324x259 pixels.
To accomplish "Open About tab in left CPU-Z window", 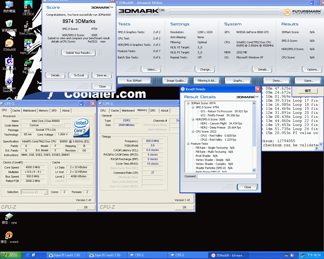I will (x=66, y=111).
